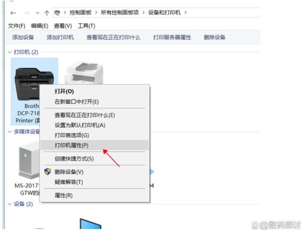Open the recent locations dropdown arrow
Screen dimensions: 307x236
pyautogui.click(x=37, y=13)
